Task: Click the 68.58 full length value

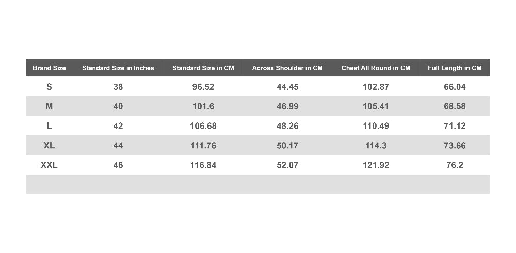Action: [x=455, y=106]
